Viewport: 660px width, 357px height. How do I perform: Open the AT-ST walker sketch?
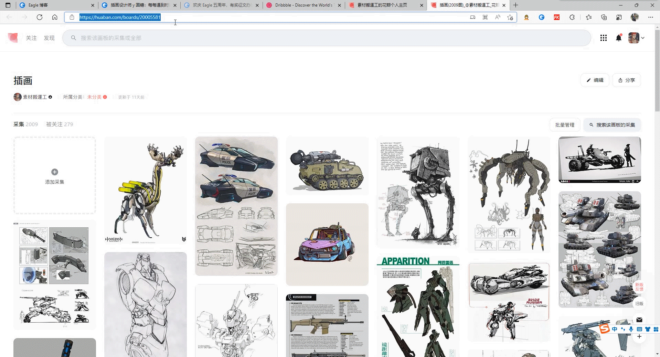(x=418, y=192)
